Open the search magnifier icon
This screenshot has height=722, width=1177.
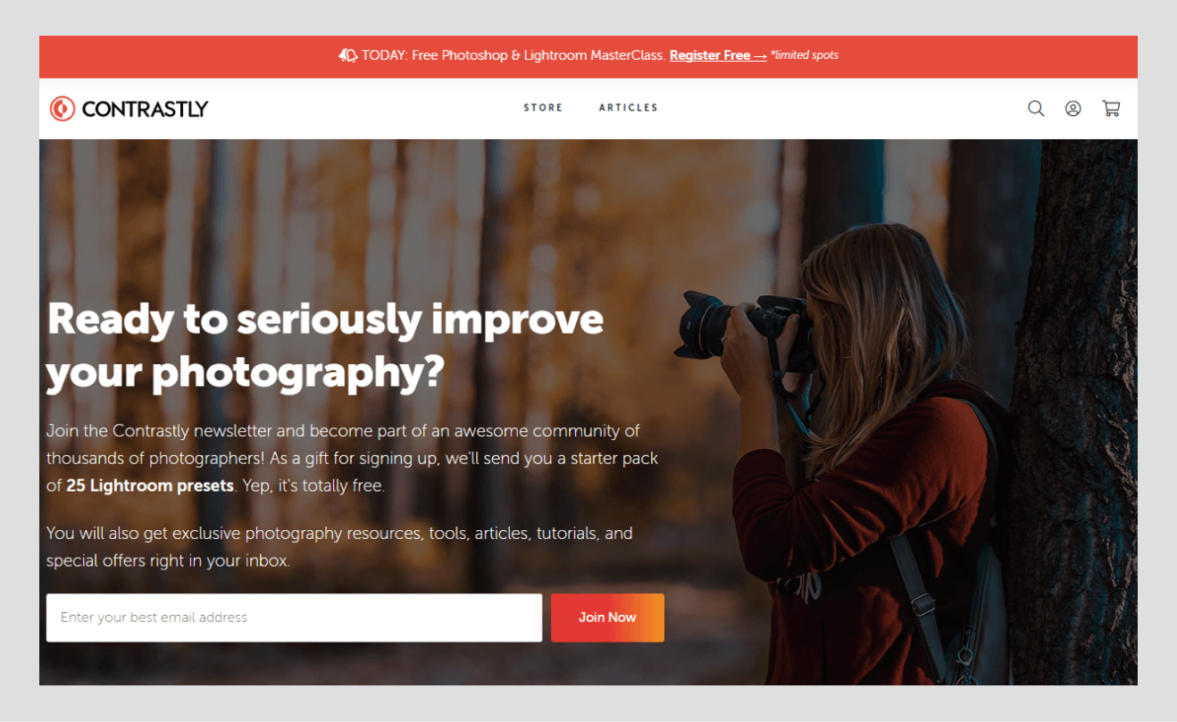1036,109
